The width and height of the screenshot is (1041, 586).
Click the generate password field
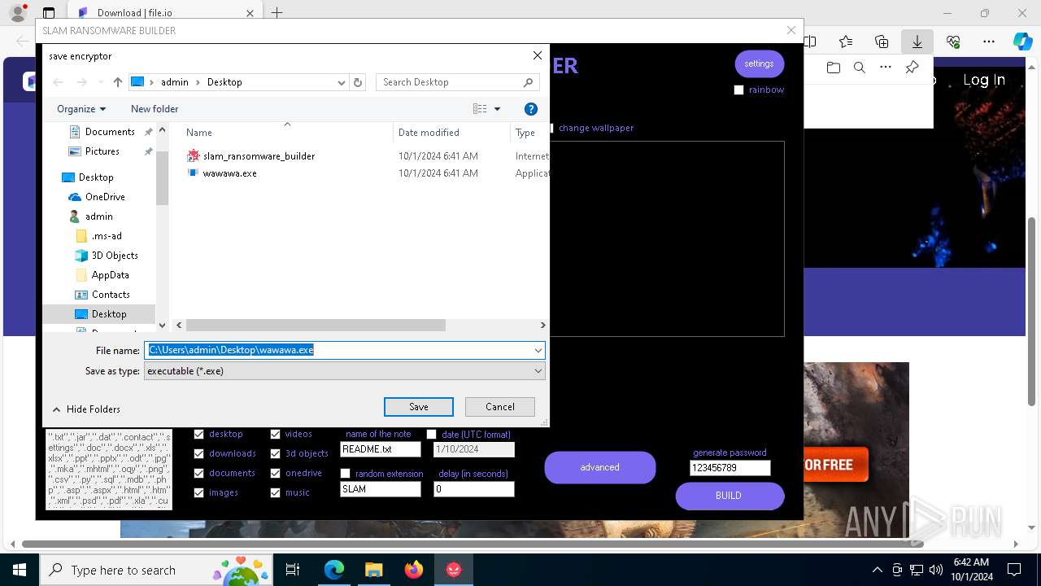[730, 468]
